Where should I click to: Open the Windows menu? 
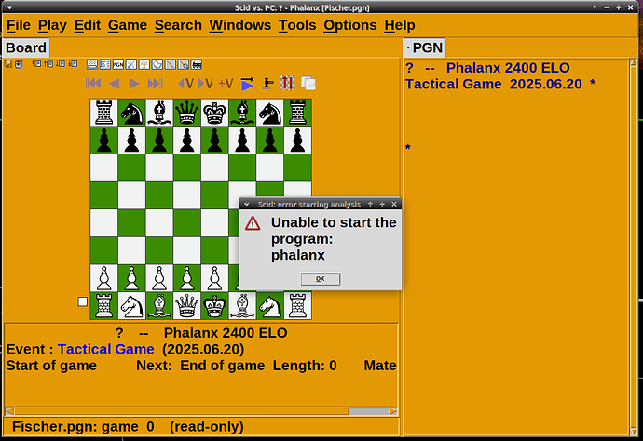click(x=240, y=25)
